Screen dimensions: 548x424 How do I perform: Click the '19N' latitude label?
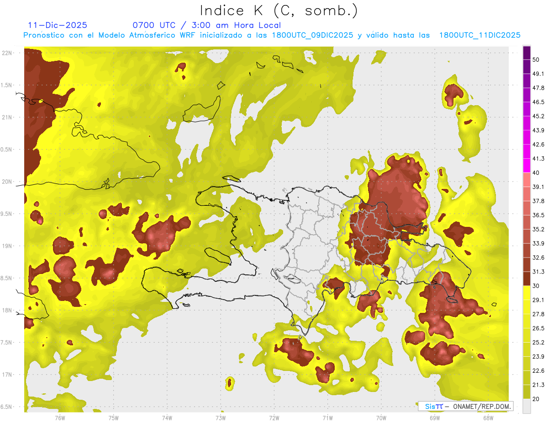tap(7, 246)
